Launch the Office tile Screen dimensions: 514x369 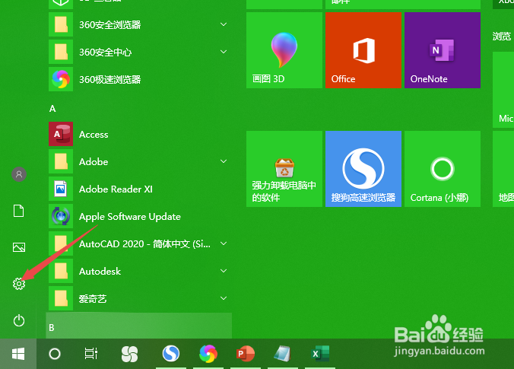(x=363, y=50)
